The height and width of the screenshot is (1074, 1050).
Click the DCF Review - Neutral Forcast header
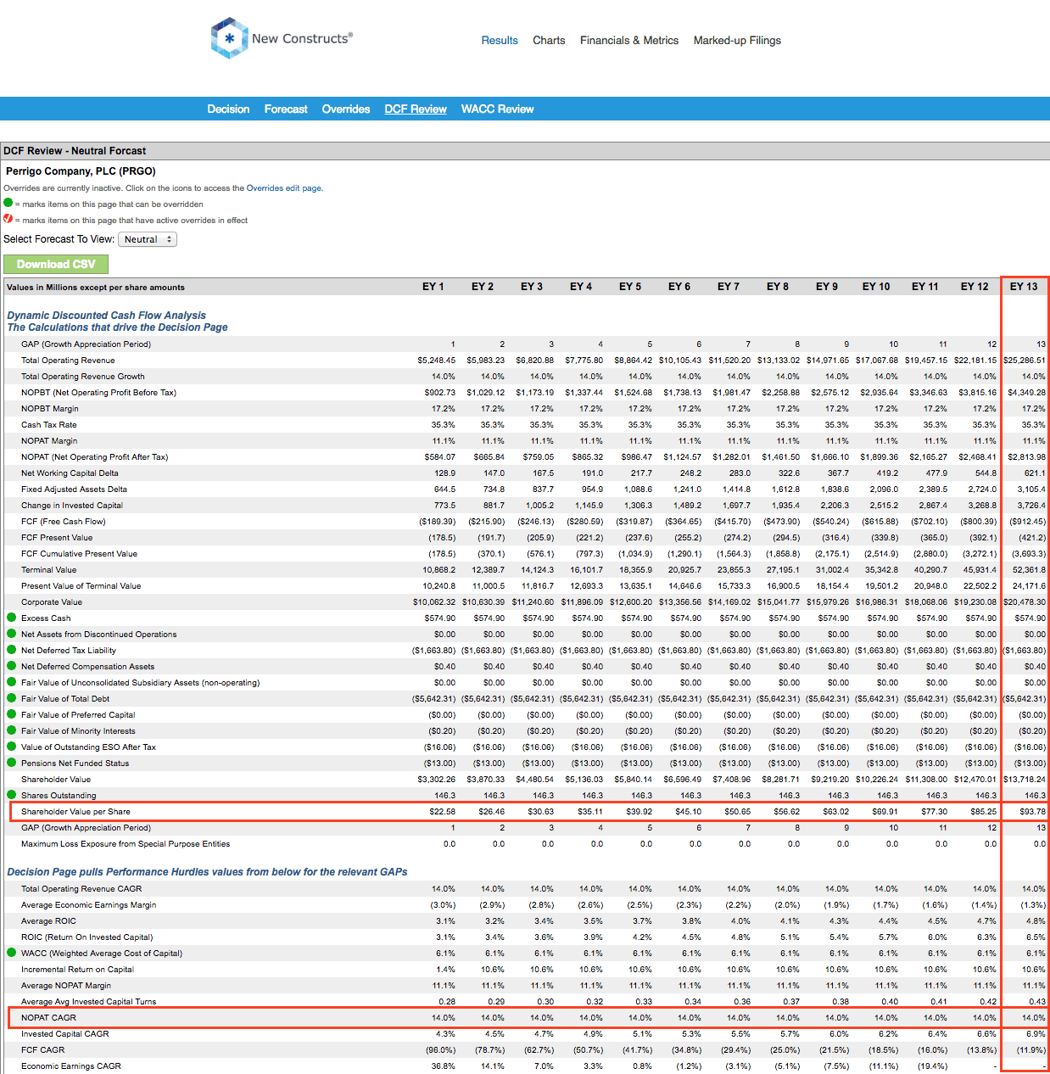pos(75,151)
